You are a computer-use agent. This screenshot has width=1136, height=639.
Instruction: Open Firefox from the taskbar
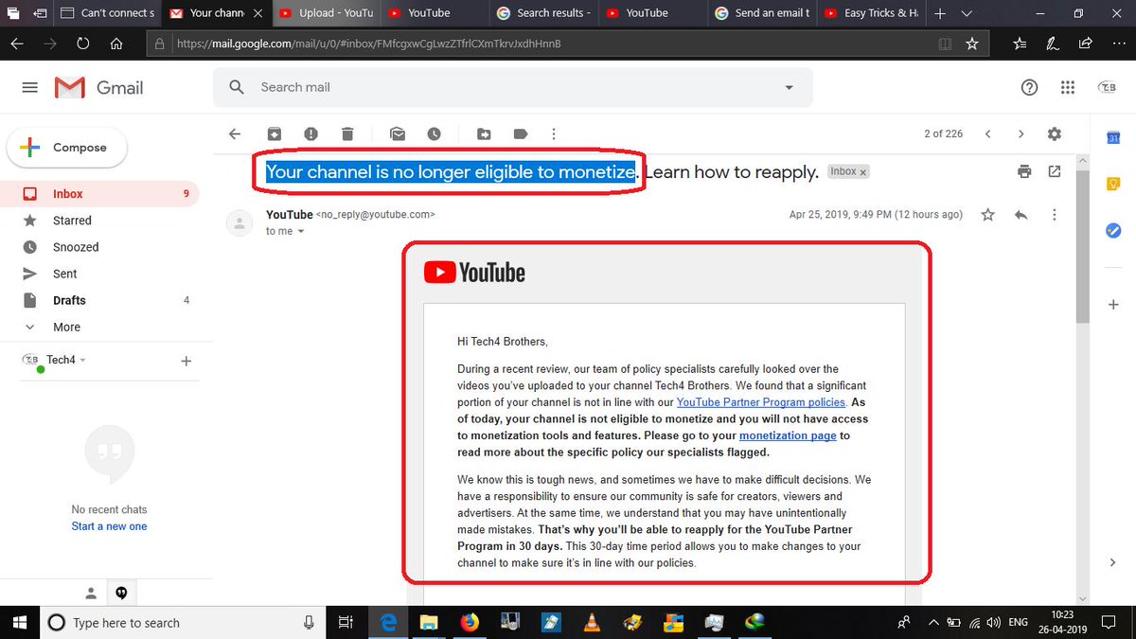tap(470, 622)
